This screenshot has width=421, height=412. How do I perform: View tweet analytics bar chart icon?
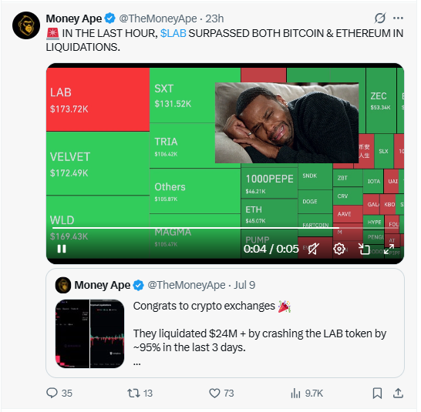(x=295, y=394)
